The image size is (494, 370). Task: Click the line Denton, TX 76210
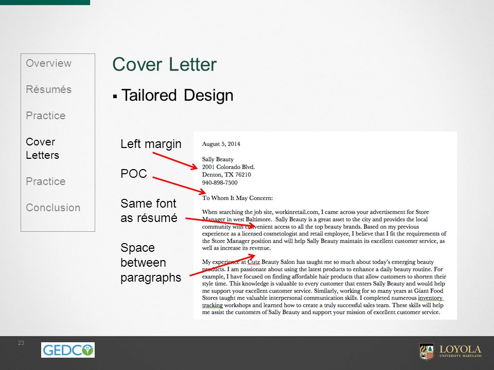tap(226, 175)
